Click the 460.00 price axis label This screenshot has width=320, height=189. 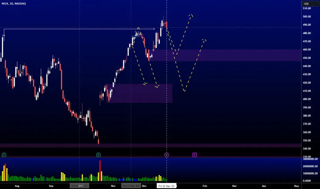tap(307, 49)
